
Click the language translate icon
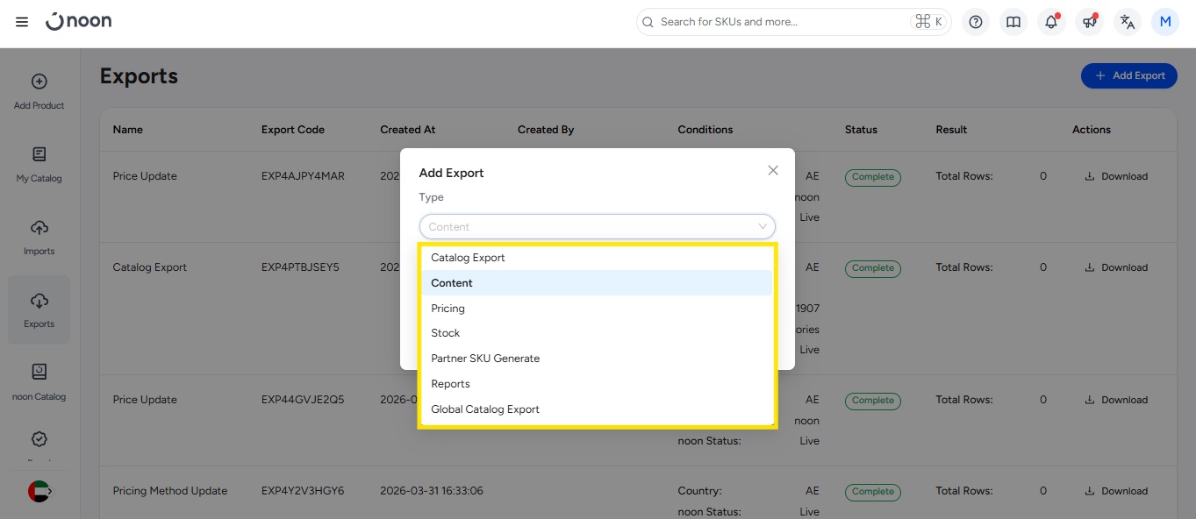point(1128,22)
